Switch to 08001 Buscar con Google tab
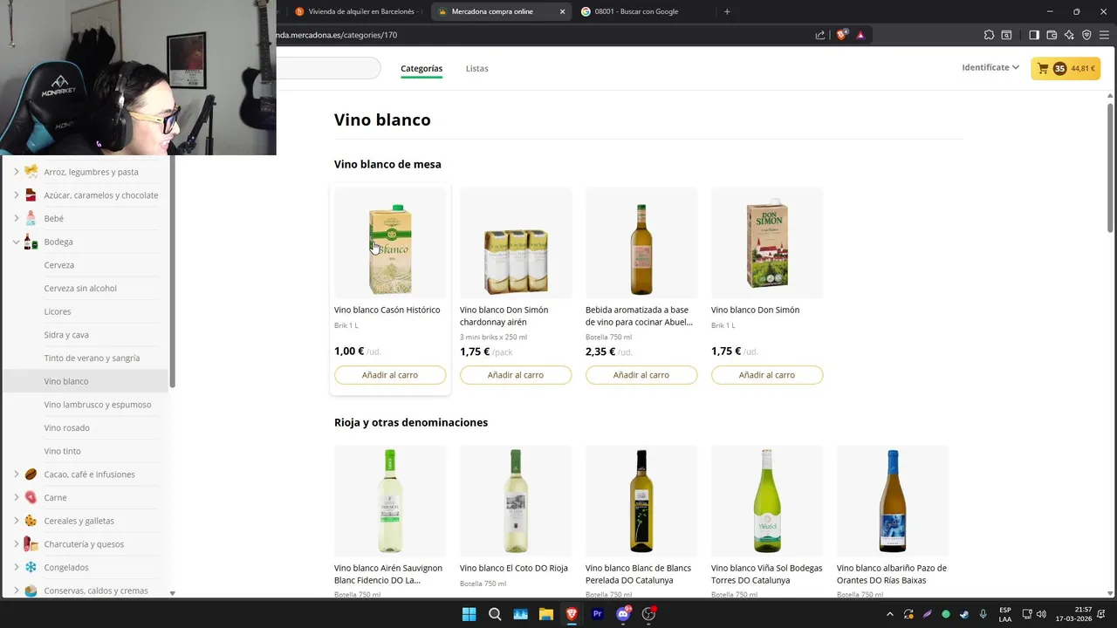Screen dimensions: 1117x628 643,11
